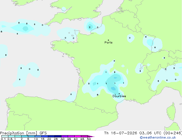Screen dimensions: 182x140
Task: Select the 20–25 mm dark blue swatch
Action: click(51, 136)
